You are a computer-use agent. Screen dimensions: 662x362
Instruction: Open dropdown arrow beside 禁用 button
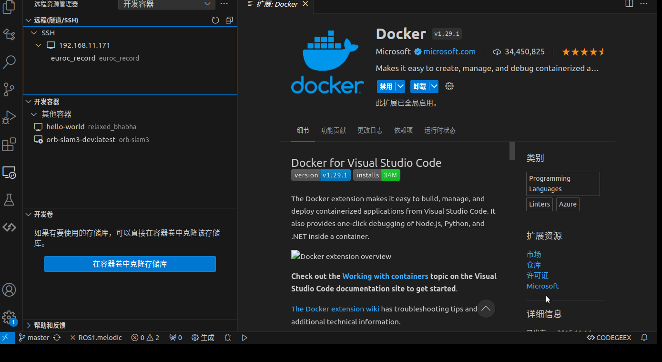(400, 86)
